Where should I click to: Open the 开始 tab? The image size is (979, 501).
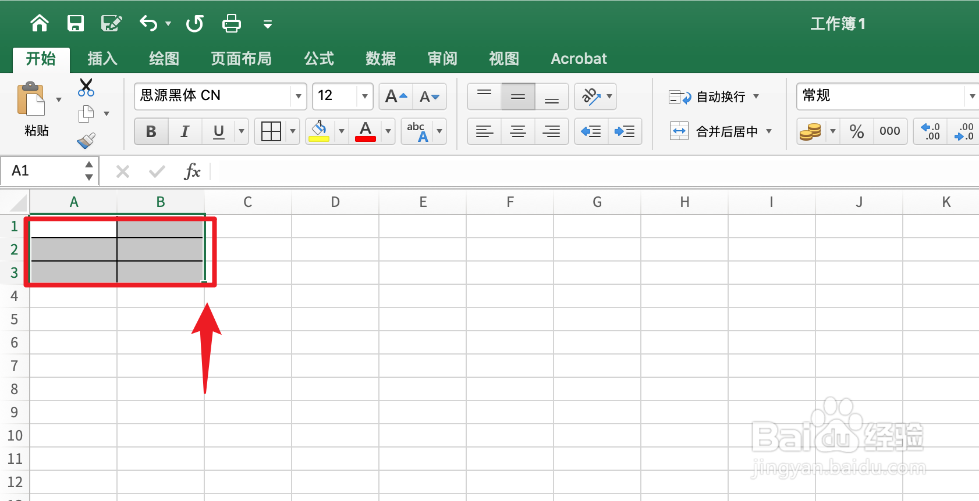(41, 59)
